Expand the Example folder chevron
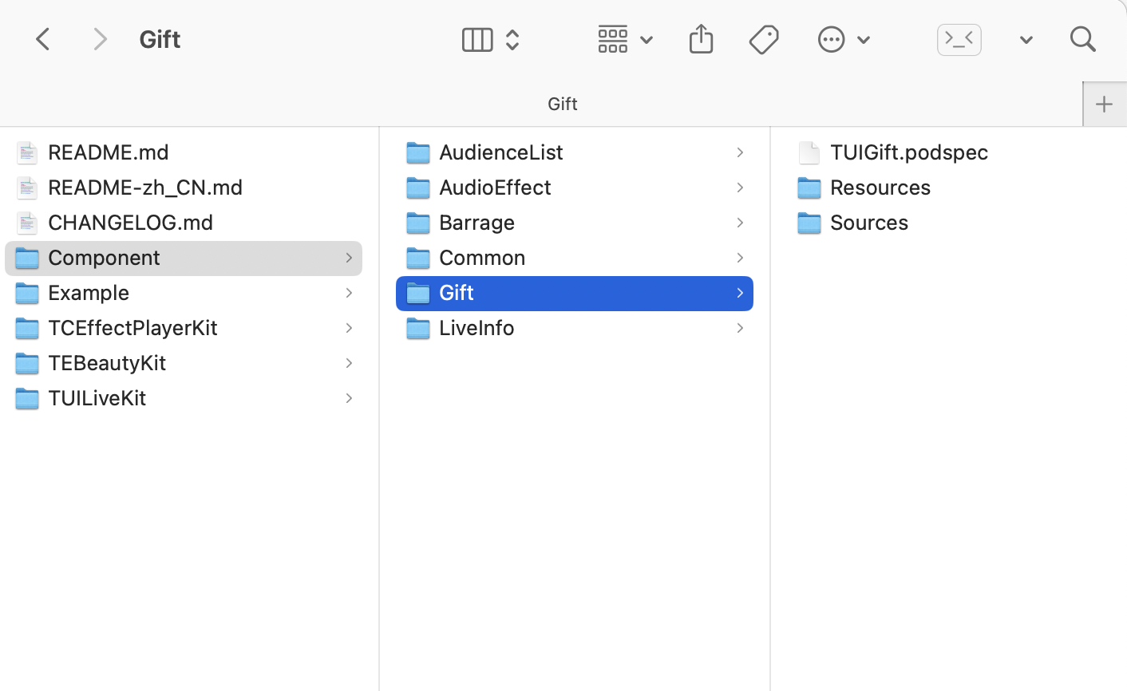Image resolution: width=1127 pixels, height=691 pixels. point(349,293)
